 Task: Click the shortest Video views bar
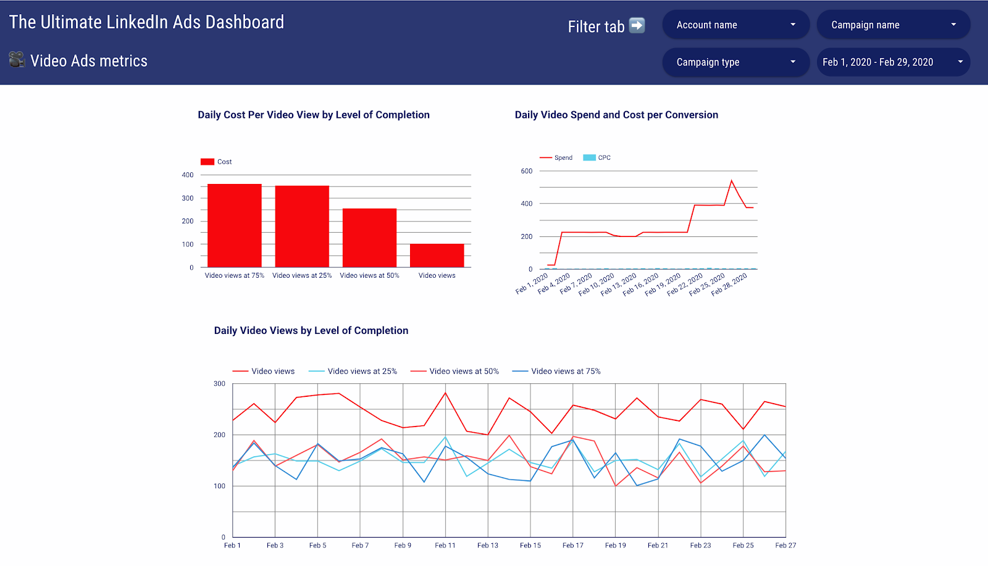[x=437, y=256]
